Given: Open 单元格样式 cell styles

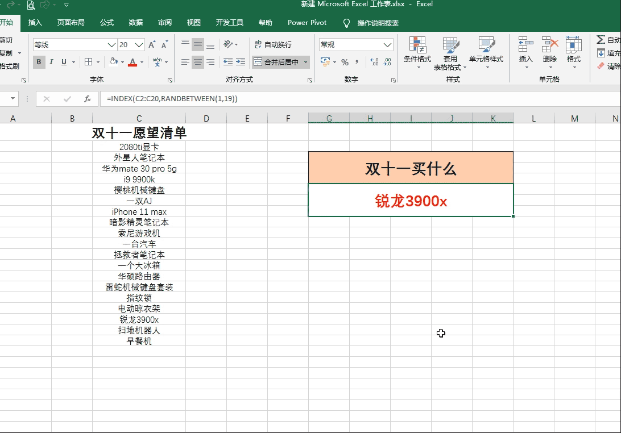Looking at the screenshot, I should [x=486, y=53].
